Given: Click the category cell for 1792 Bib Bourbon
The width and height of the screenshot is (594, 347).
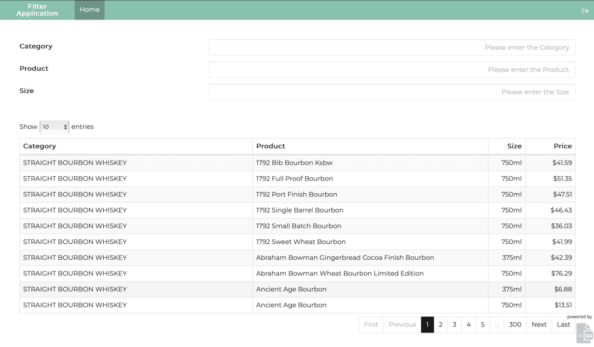Looking at the screenshot, I should 136,163.
